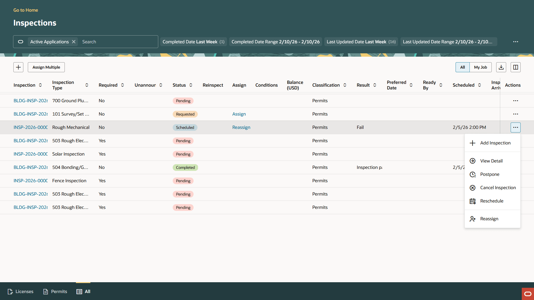Select the Reassign person icon in menu
This screenshot has width=534, height=300.
click(x=473, y=219)
